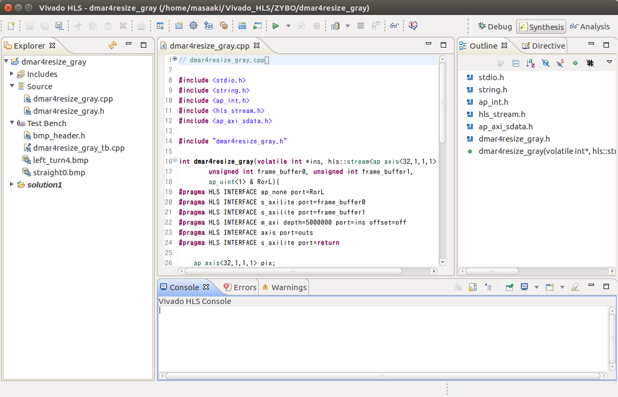Open Search using the binoculars icon

(394, 25)
